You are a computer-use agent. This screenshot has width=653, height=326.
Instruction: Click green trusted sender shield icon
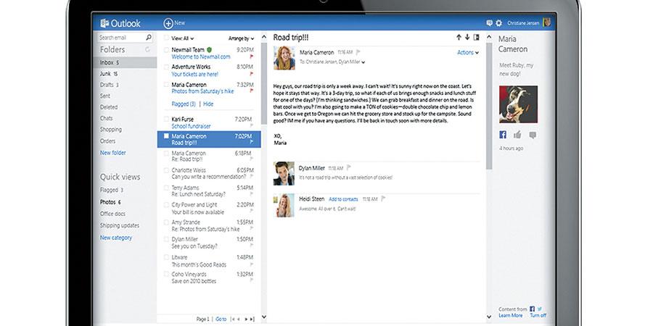pos(209,49)
